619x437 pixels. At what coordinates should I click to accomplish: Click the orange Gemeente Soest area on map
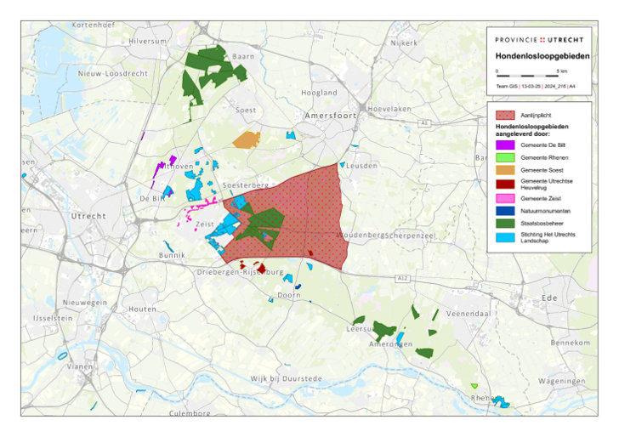(x=247, y=140)
